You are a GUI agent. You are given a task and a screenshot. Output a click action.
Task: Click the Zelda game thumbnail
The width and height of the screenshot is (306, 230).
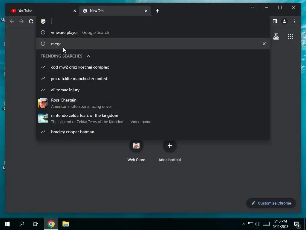point(43,118)
